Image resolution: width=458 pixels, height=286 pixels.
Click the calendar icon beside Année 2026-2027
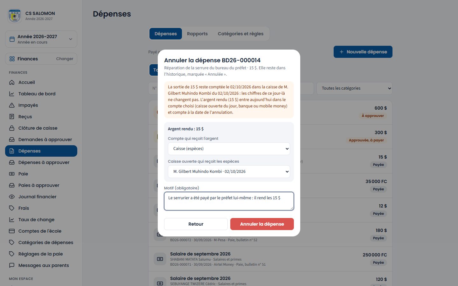coord(12,39)
